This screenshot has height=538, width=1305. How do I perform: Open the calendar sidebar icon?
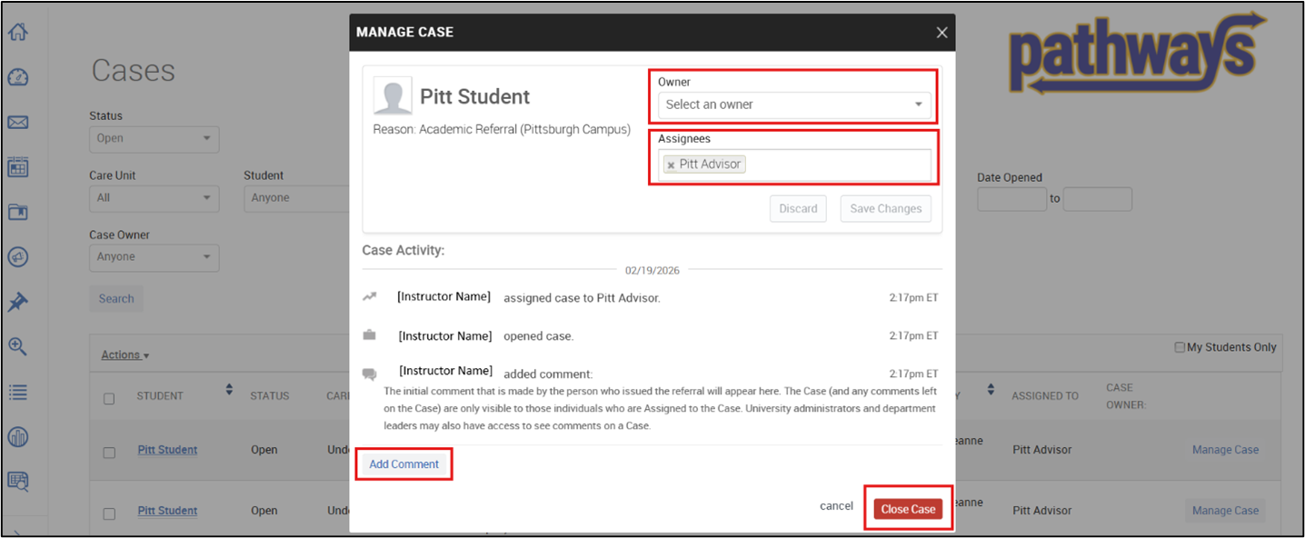[x=17, y=167]
